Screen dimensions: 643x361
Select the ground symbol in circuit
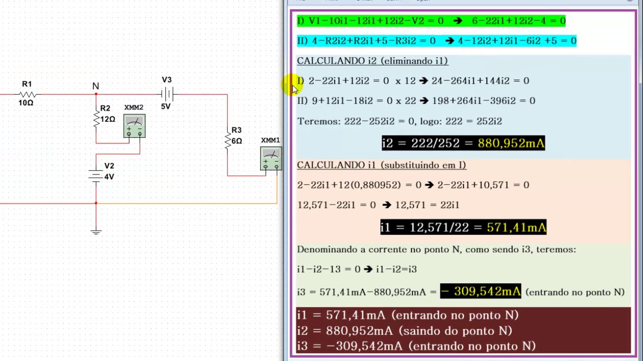click(x=96, y=231)
